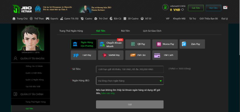Open the Casino menu item
240x112 pixels.
tap(86, 19)
